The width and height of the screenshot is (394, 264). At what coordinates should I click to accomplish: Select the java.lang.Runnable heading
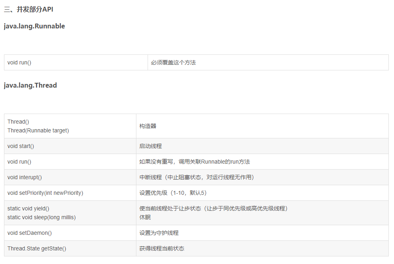pos(34,26)
